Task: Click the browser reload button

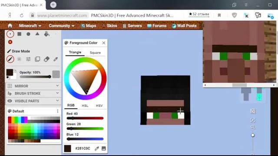Action: 22,16
